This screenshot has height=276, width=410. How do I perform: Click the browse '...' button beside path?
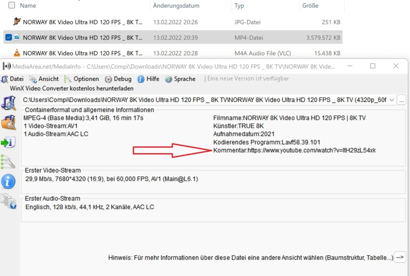click(401, 100)
